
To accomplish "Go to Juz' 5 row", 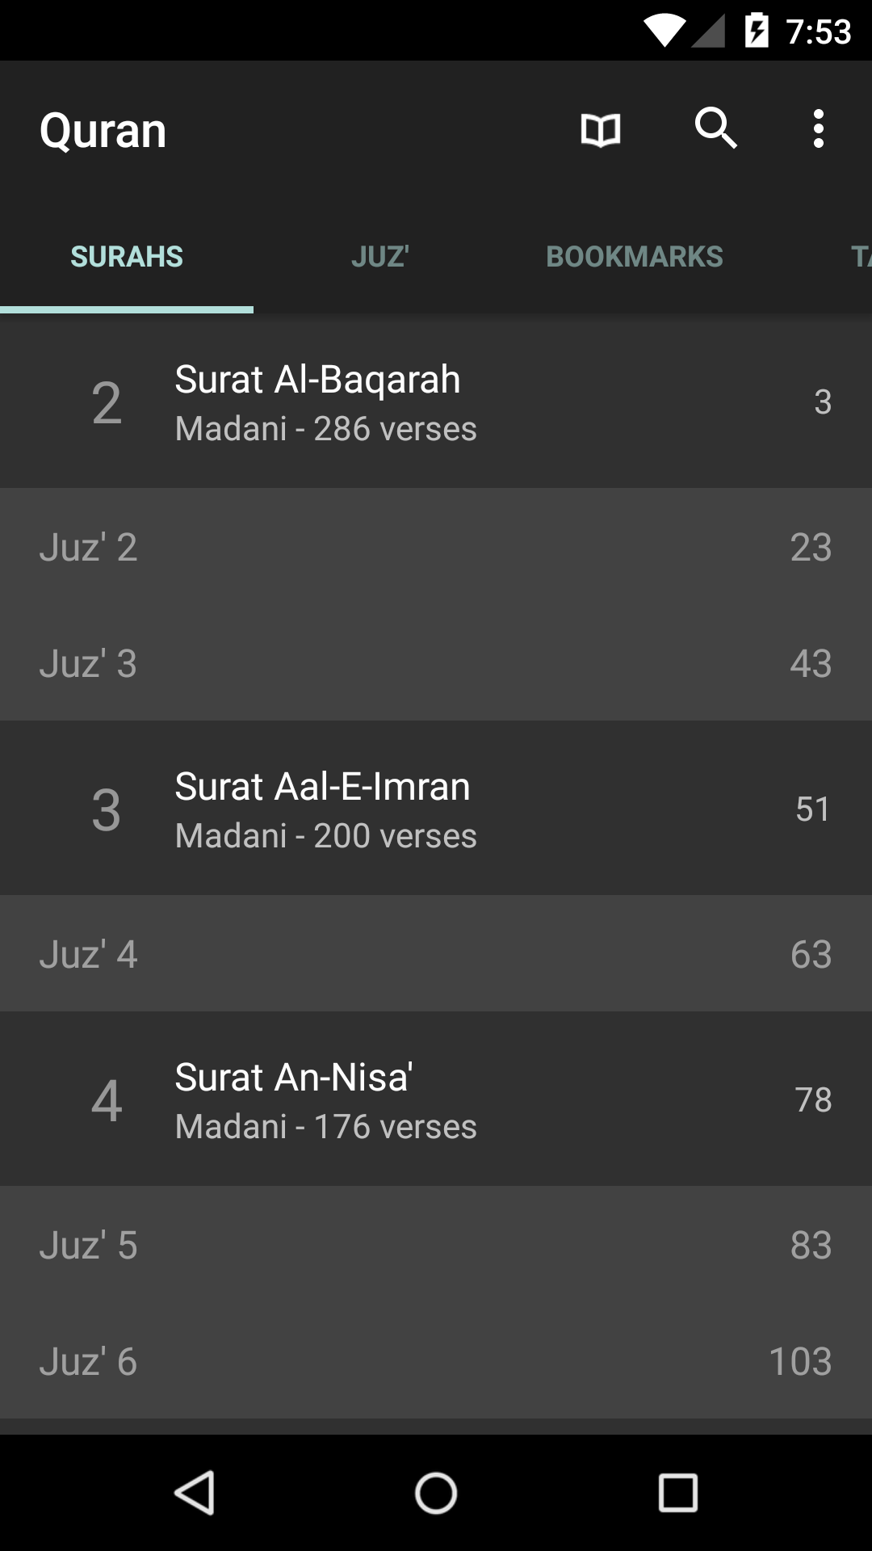I will [436, 1245].
